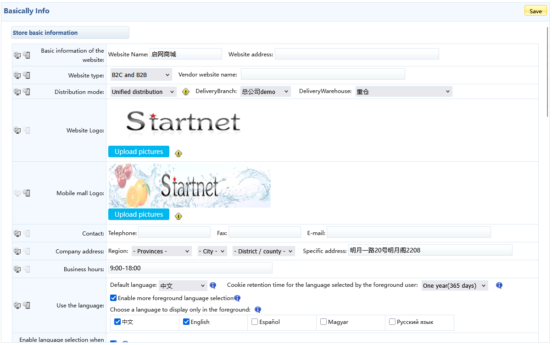This screenshot has height=345, width=552.
Task: Click Upload pictures under Website Logo
Action: (x=139, y=152)
